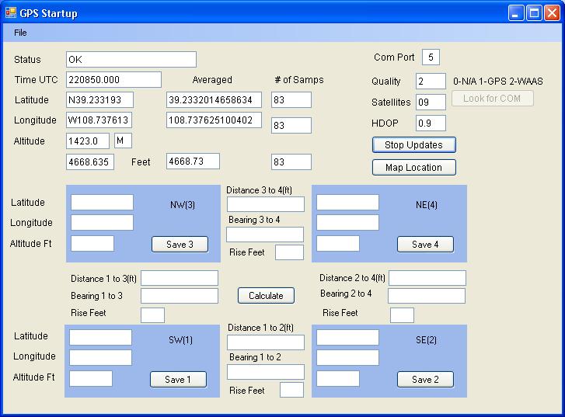
Task: Click the NW(3) corner label
Action: click(x=183, y=205)
